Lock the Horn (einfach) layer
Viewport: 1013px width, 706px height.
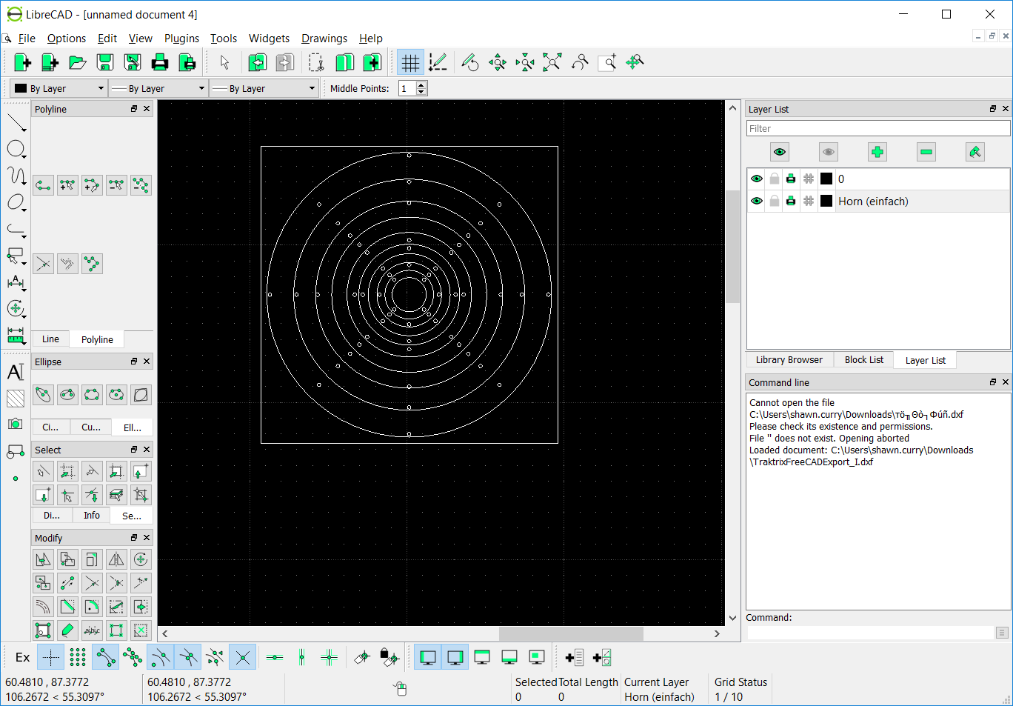[775, 201]
